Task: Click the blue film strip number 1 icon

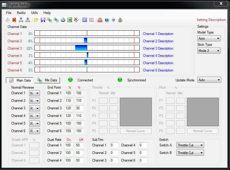Action: pos(85,20)
